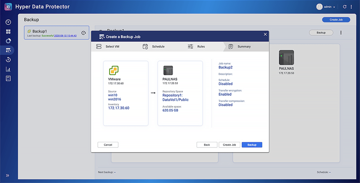Expand the sidebar with double chevron
Image resolution: width=360 pixels, height=183 pixels.
[8, 175]
